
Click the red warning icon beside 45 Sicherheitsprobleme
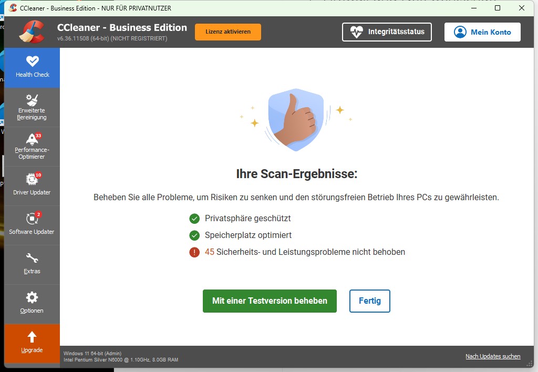(x=194, y=252)
